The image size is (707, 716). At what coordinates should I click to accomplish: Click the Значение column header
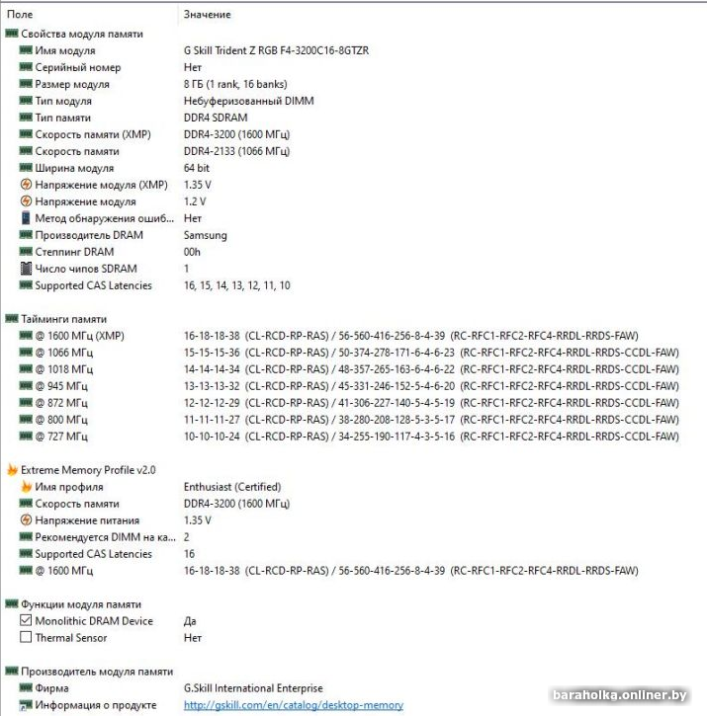pyautogui.click(x=208, y=14)
